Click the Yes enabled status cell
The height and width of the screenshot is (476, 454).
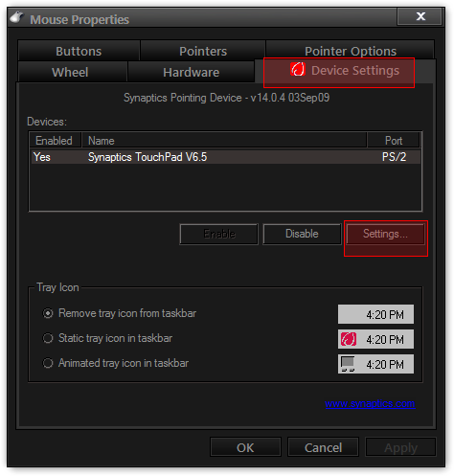42,157
